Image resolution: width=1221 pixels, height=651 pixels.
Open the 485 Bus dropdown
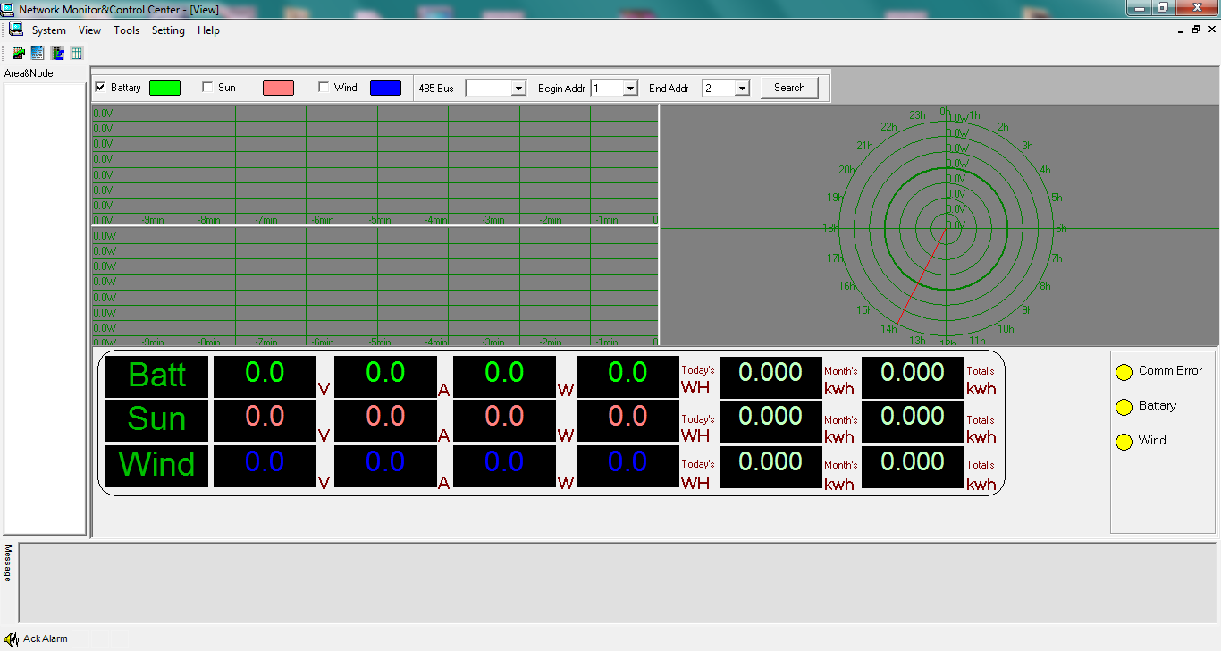[520, 88]
